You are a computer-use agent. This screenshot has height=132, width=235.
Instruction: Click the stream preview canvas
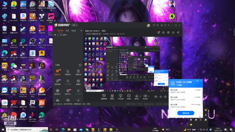[133, 64]
